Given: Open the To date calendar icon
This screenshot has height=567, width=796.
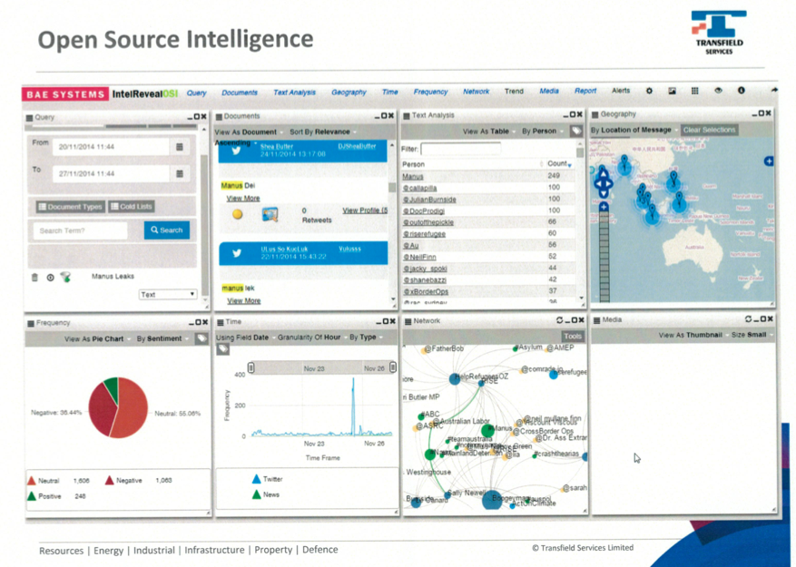Looking at the screenshot, I should [180, 173].
